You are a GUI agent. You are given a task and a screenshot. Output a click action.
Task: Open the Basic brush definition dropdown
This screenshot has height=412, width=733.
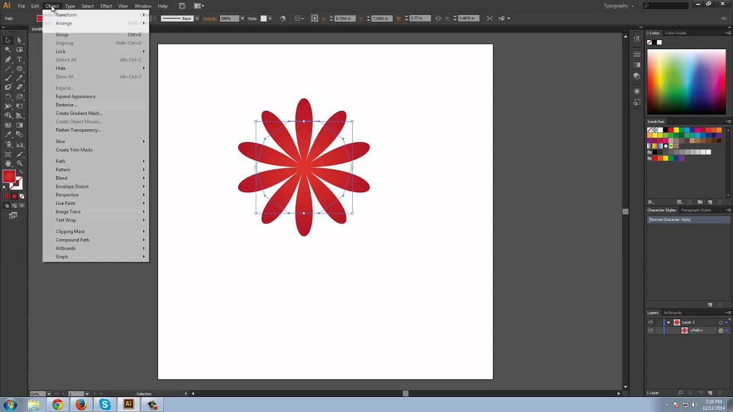pos(197,18)
